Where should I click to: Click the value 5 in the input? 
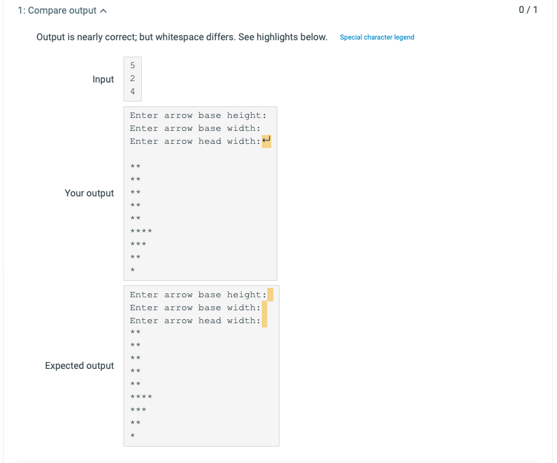(131, 66)
